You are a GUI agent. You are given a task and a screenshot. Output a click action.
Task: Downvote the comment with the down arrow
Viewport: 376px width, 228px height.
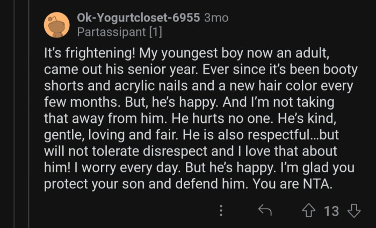coord(353,211)
